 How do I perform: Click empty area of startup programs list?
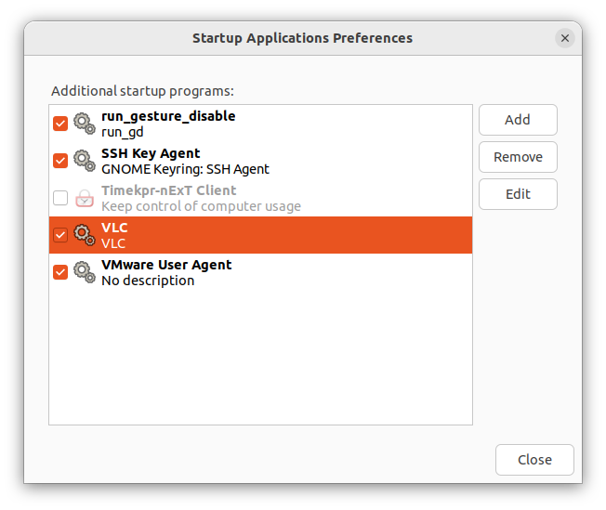pyautogui.click(x=260, y=358)
